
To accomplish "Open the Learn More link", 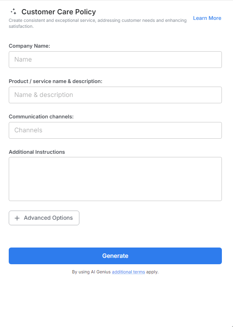I will point(207,18).
